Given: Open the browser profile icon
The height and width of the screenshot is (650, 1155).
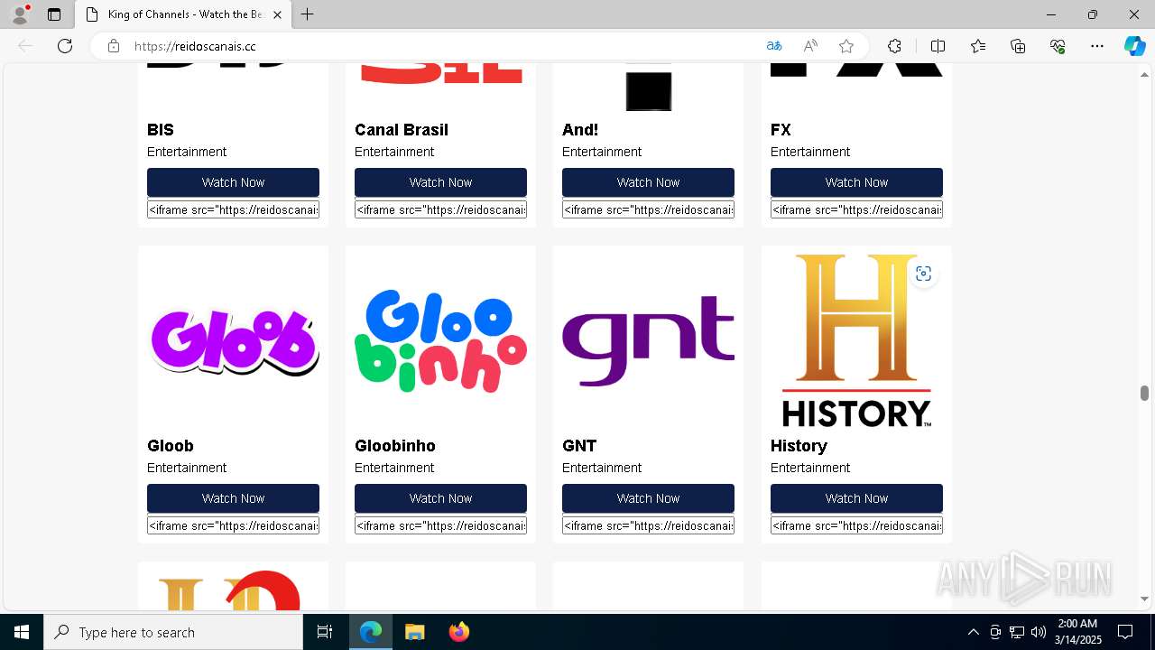Looking at the screenshot, I should [x=20, y=14].
